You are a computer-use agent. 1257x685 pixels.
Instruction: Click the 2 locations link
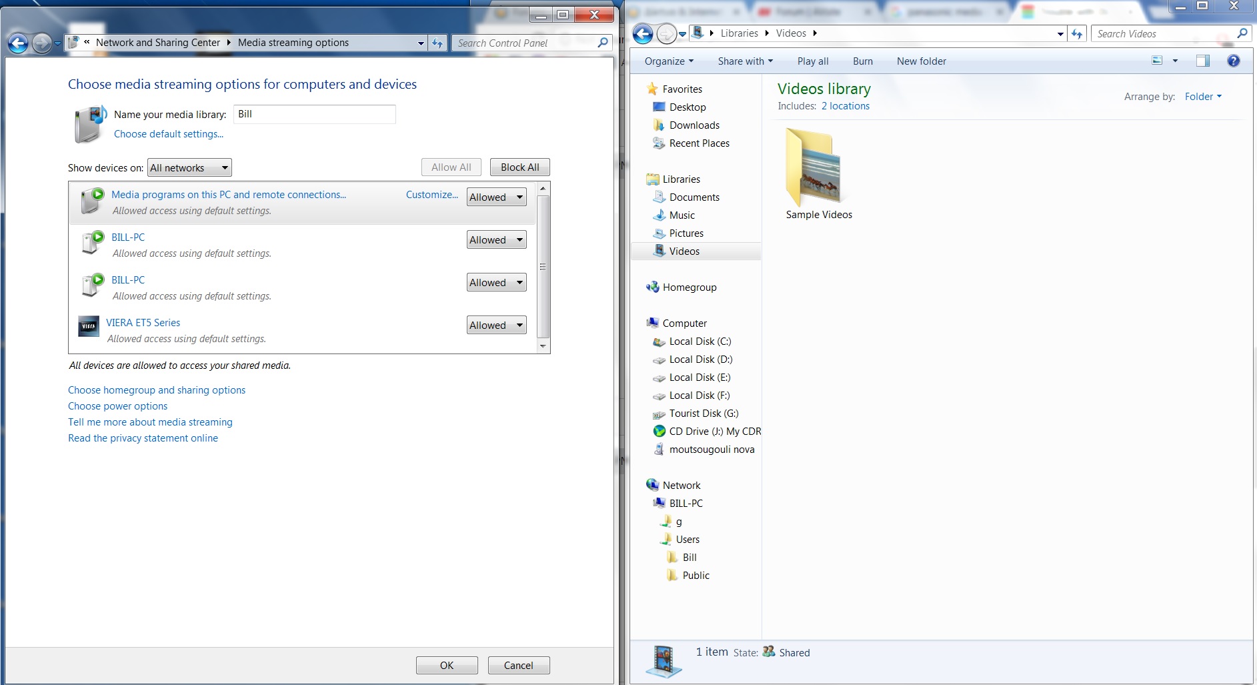(845, 106)
